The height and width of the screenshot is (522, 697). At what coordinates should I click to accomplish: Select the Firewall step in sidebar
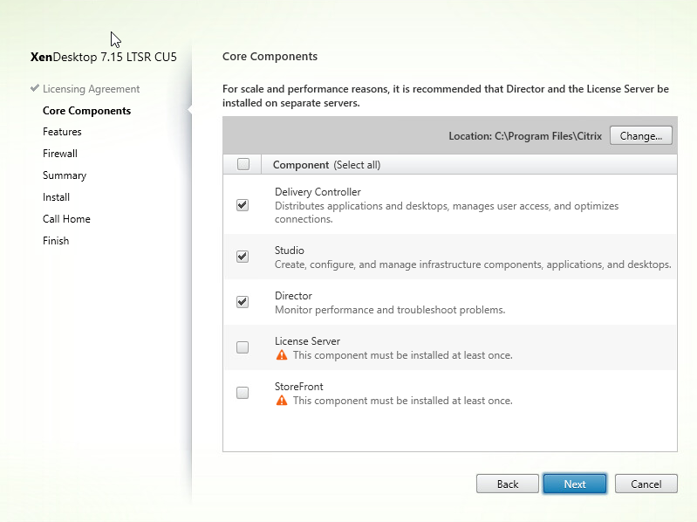(x=60, y=154)
